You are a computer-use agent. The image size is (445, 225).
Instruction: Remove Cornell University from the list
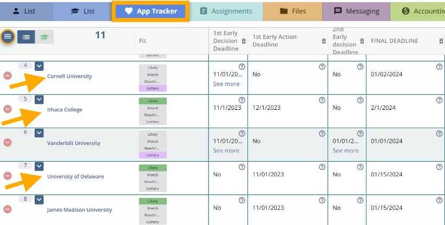tap(8, 76)
